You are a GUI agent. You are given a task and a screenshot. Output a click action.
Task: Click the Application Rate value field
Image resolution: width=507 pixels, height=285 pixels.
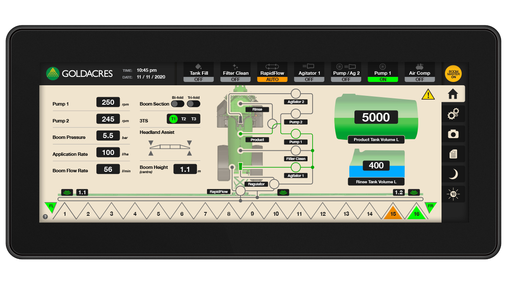point(108,152)
